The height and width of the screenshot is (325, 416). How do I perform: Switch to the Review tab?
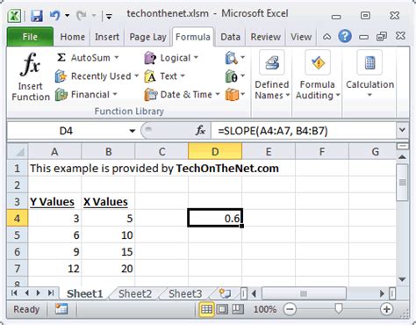coord(265,37)
